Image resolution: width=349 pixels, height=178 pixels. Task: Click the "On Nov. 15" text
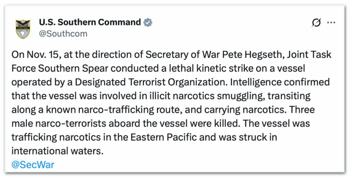28,54
